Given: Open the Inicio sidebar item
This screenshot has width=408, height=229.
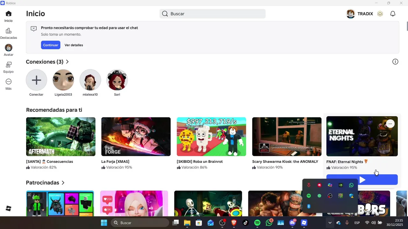Looking at the screenshot, I should point(9,17).
